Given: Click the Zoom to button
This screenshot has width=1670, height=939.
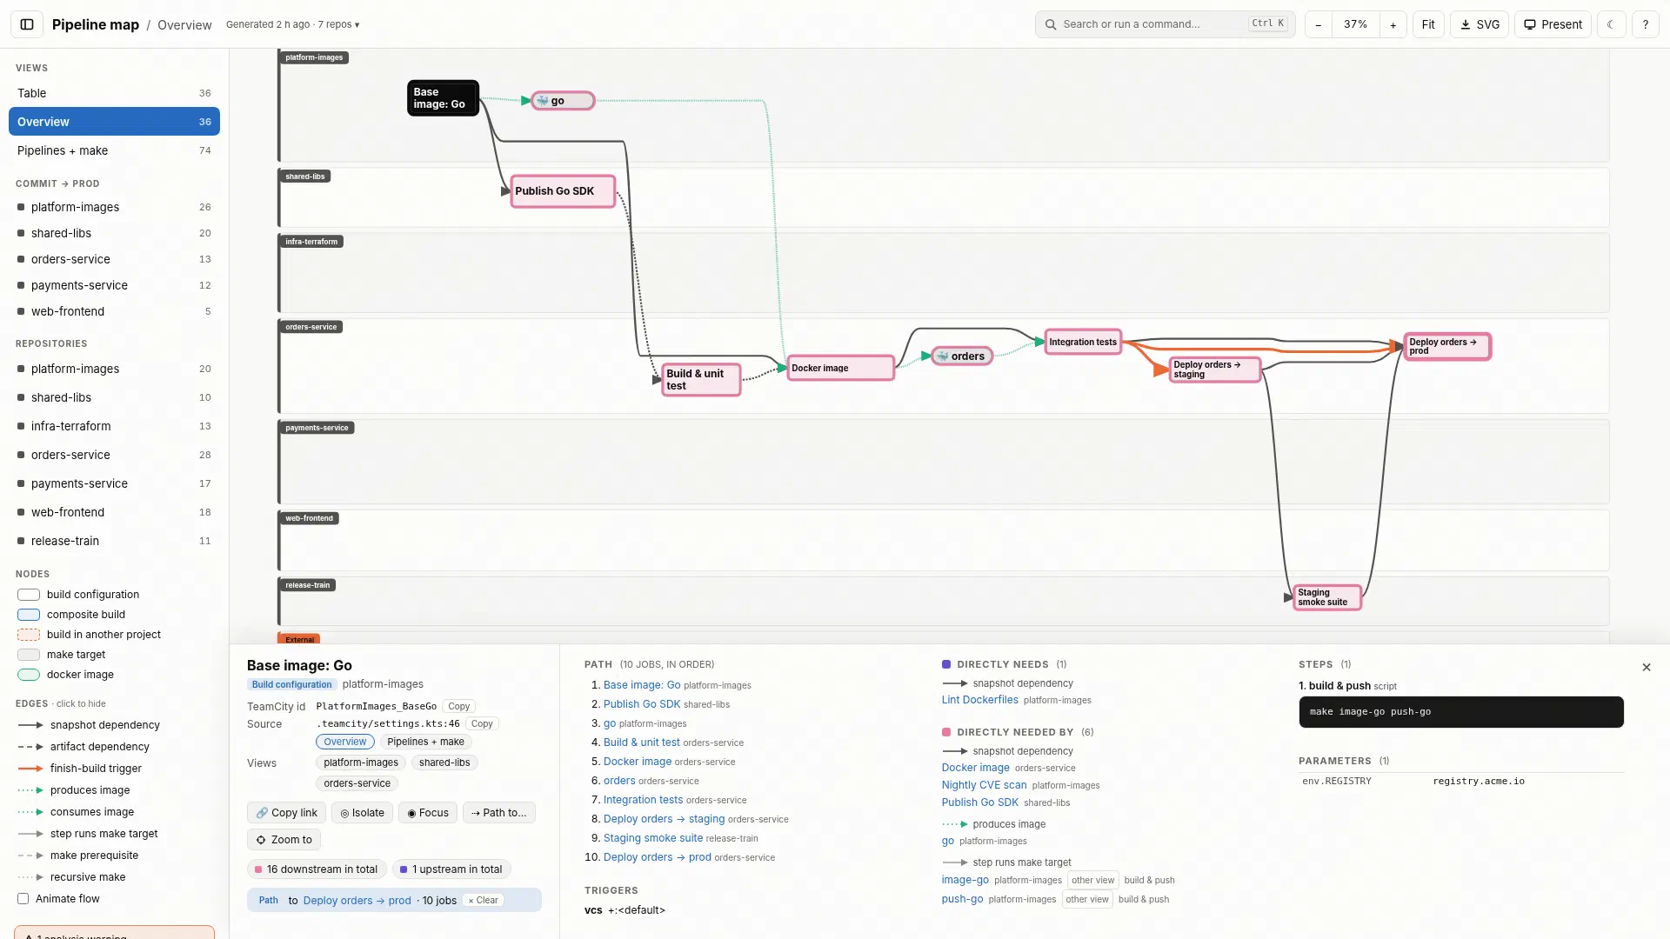Looking at the screenshot, I should pos(284,840).
